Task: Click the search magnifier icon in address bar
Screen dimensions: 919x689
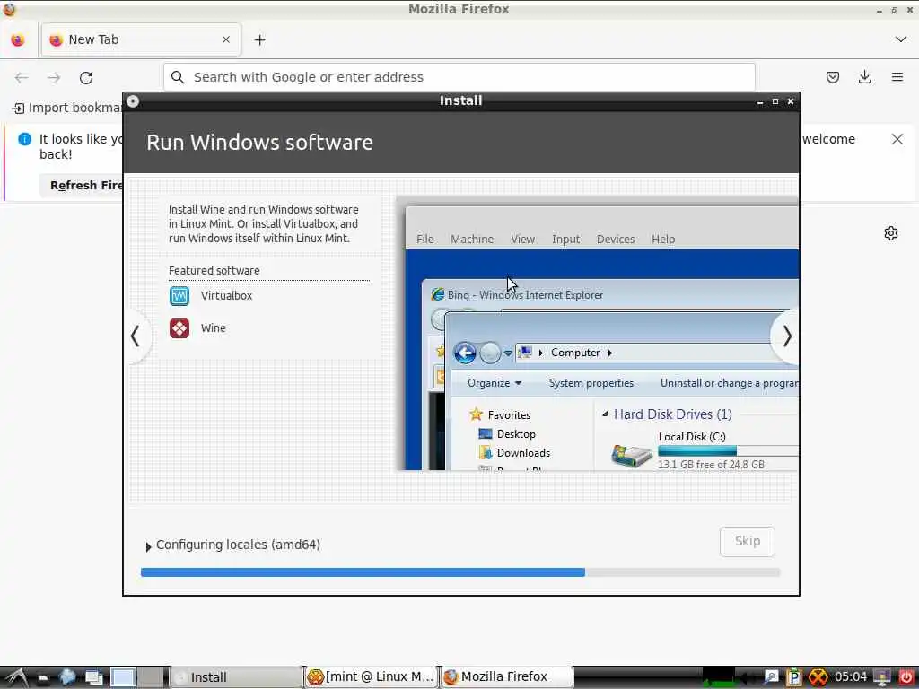Action: click(178, 77)
